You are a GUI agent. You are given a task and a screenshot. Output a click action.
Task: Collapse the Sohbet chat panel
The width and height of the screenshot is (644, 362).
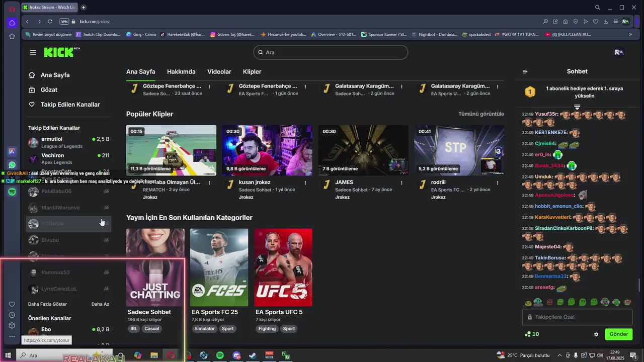pos(525,72)
